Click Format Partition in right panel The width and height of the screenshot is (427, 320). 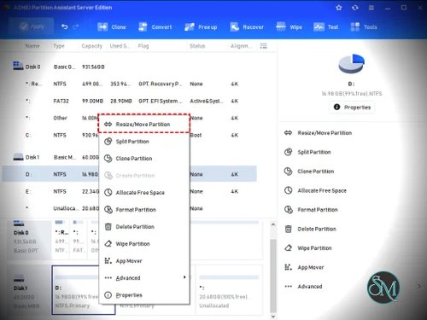[311, 210]
